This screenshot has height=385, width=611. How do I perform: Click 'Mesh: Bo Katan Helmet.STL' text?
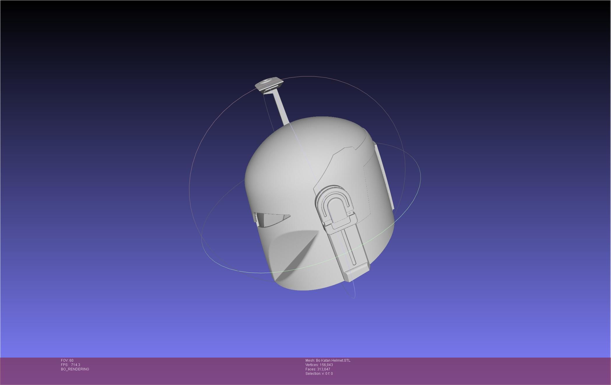[x=328, y=360]
